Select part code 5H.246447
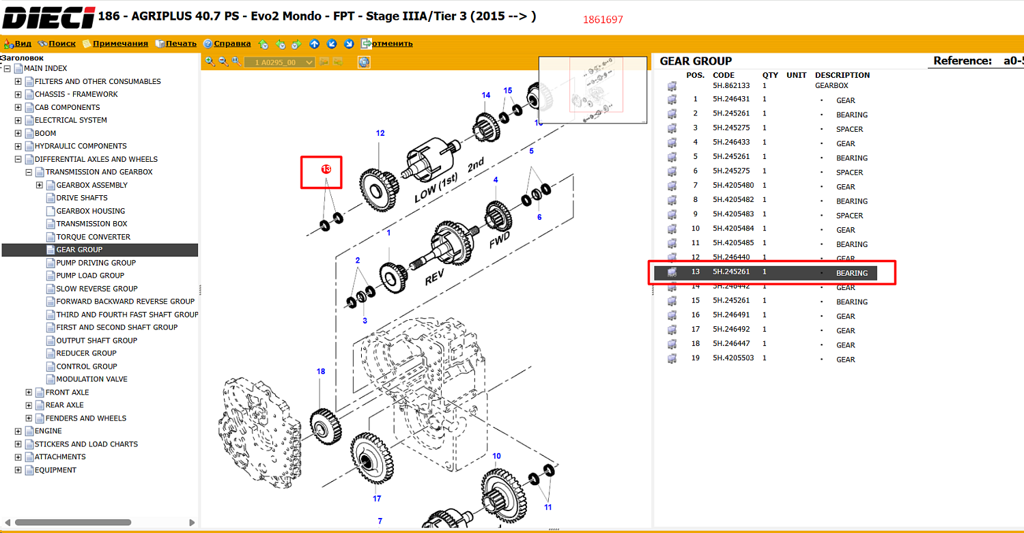1024x533 pixels. coord(731,344)
